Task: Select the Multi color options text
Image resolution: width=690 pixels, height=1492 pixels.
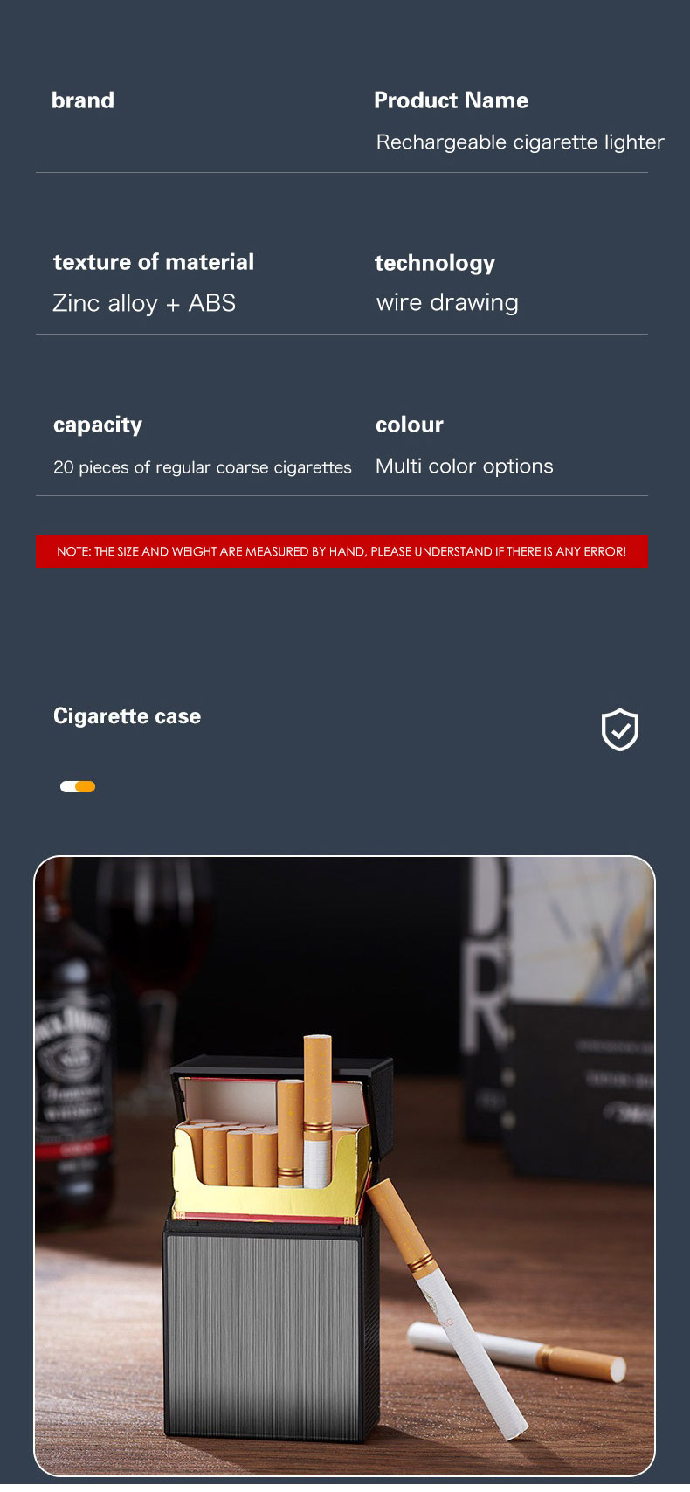Action: [465, 466]
